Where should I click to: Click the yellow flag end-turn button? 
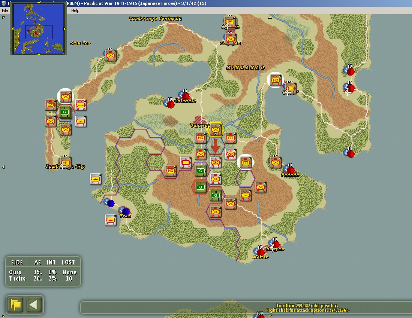point(16,305)
